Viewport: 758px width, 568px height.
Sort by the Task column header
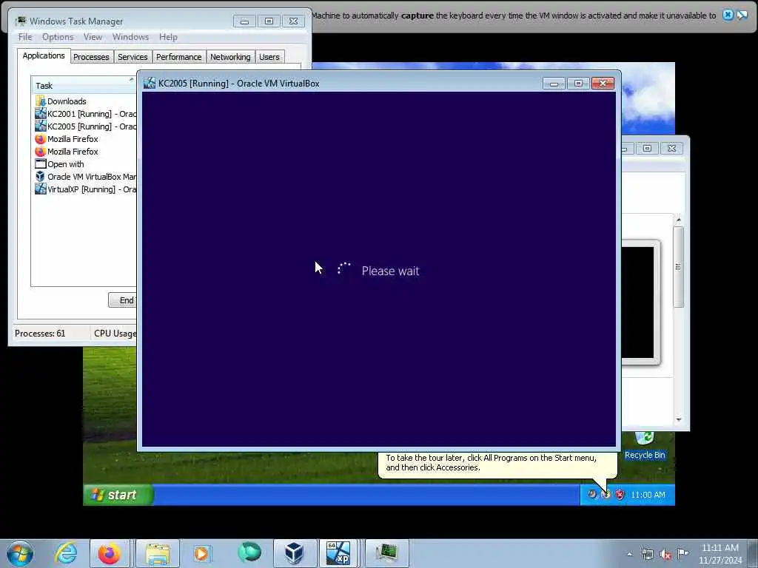coord(83,86)
